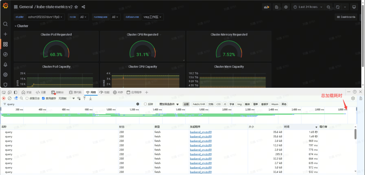The image size is (365, 175).
Task: Open dashboard settings gear in top bar
Action: coord(286,7)
